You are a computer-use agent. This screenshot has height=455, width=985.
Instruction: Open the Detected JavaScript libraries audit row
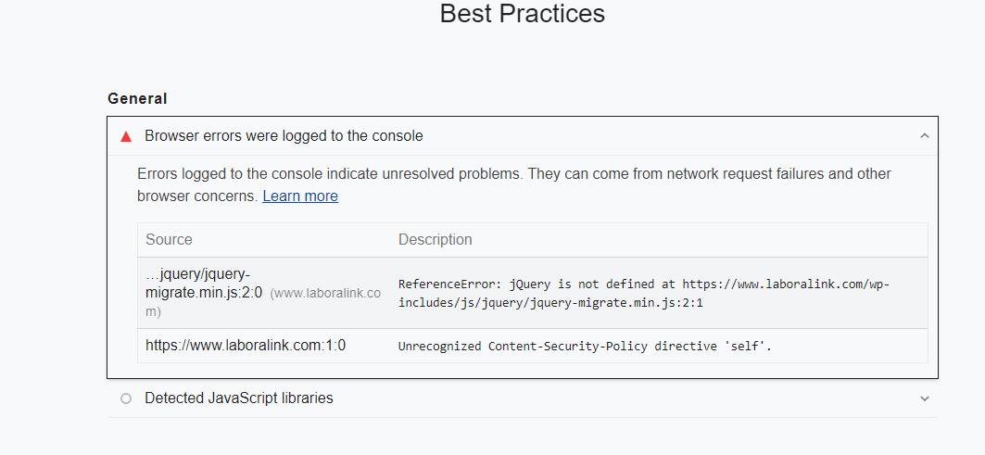coord(522,398)
